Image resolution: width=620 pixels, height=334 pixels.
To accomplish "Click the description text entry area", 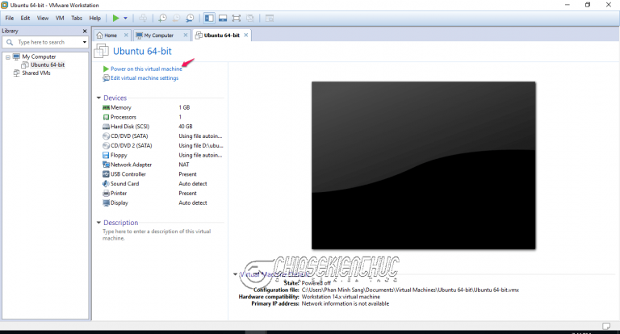I will click(157, 235).
